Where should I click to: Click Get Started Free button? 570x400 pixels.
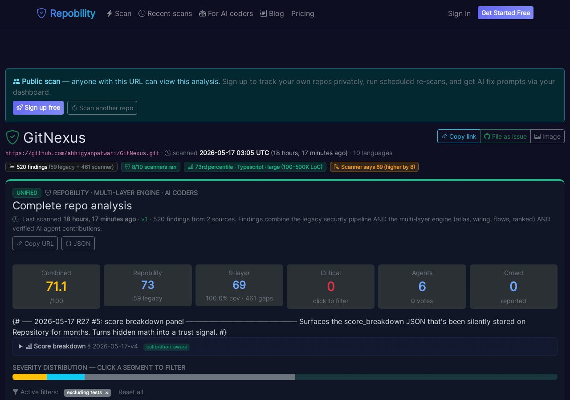point(505,13)
